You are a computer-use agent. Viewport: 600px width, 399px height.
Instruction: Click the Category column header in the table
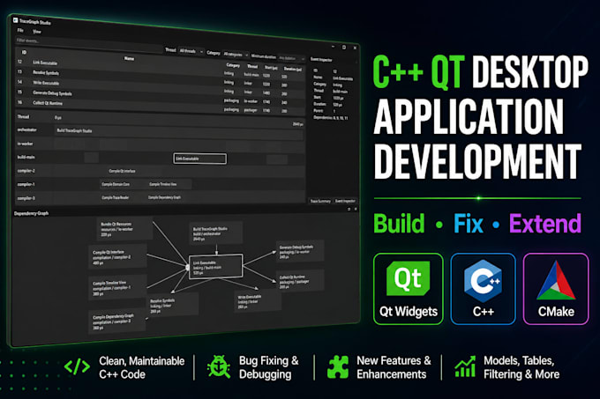coord(233,65)
